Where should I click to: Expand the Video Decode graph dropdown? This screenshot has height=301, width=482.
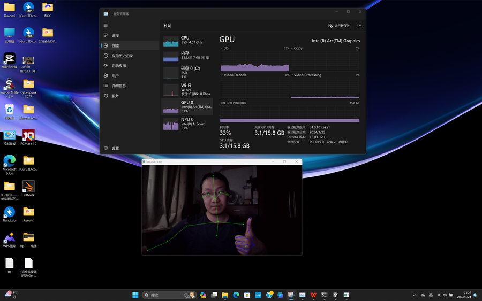[222, 75]
